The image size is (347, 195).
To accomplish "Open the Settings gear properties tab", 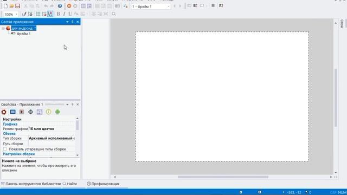I will pos(4,112).
